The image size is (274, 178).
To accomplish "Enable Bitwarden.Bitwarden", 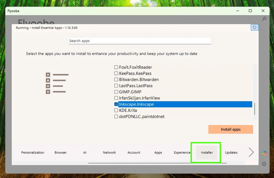I will point(116,79).
